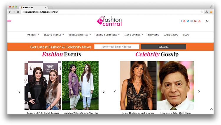Screen dimensions: 221x125
Task: Open the Facebook social icon
Action: [181, 21]
